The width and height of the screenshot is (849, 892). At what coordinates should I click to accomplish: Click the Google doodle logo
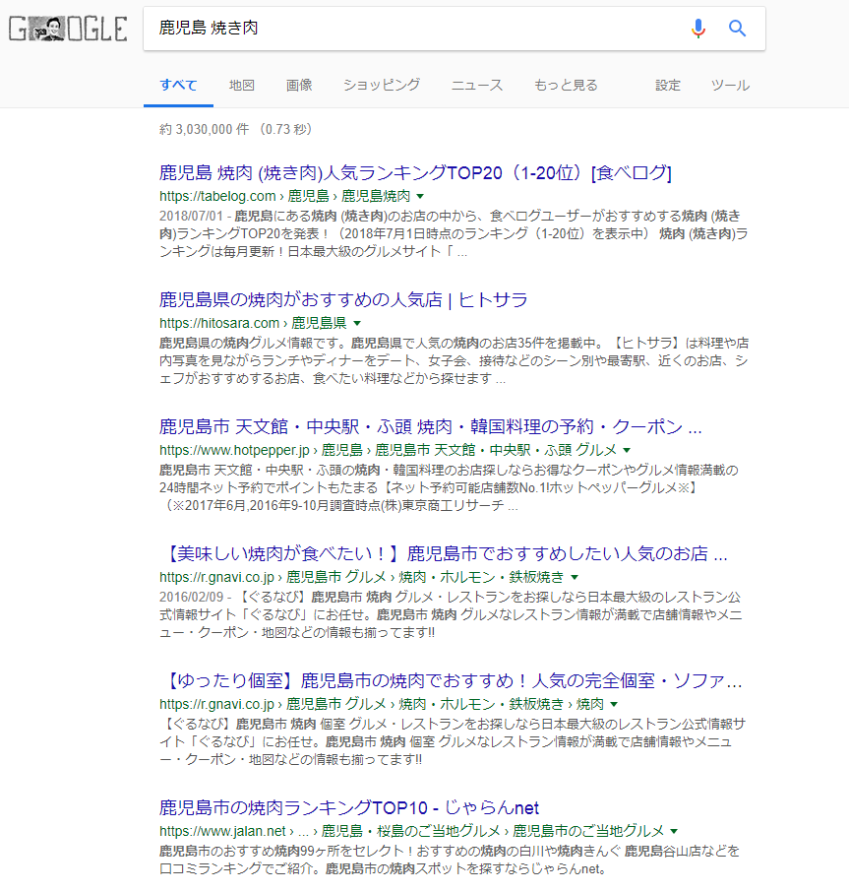click(x=68, y=29)
